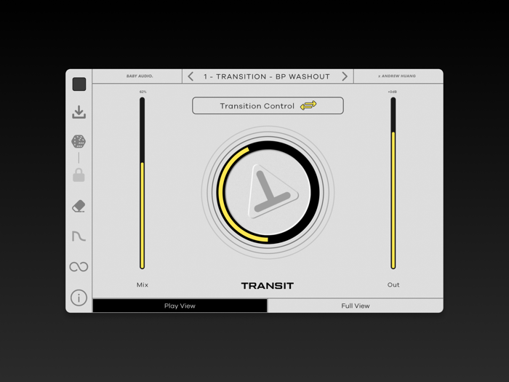Toggle the padlock lock icon
Viewport: 509px width, 382px height.
tap(79, 175)
